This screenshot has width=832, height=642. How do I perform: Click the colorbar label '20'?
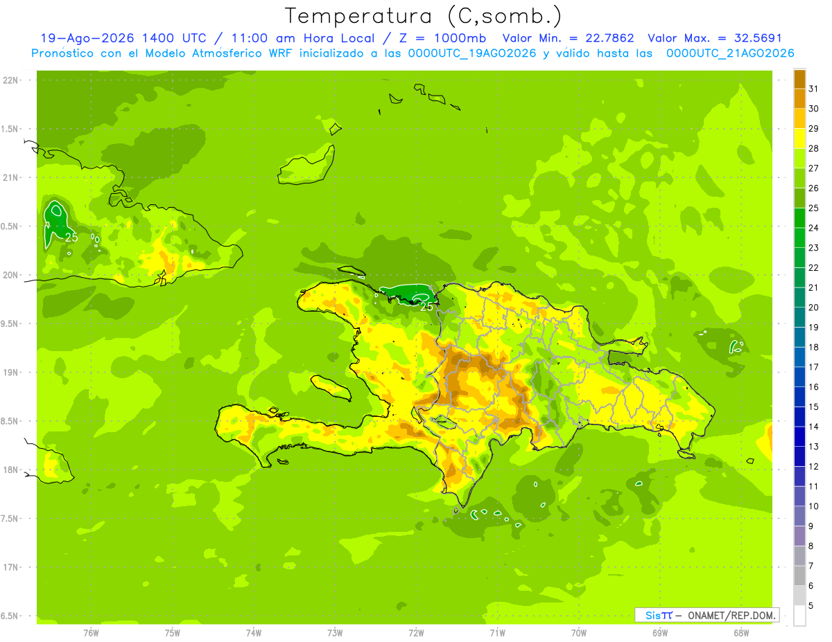pos(814,307)
